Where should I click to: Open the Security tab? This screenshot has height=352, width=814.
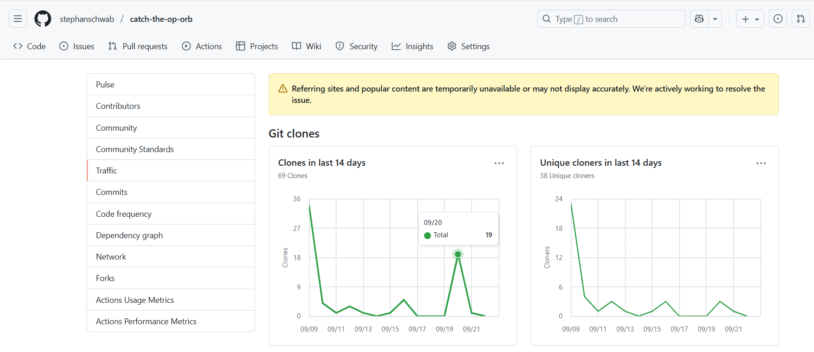point(356,46)
